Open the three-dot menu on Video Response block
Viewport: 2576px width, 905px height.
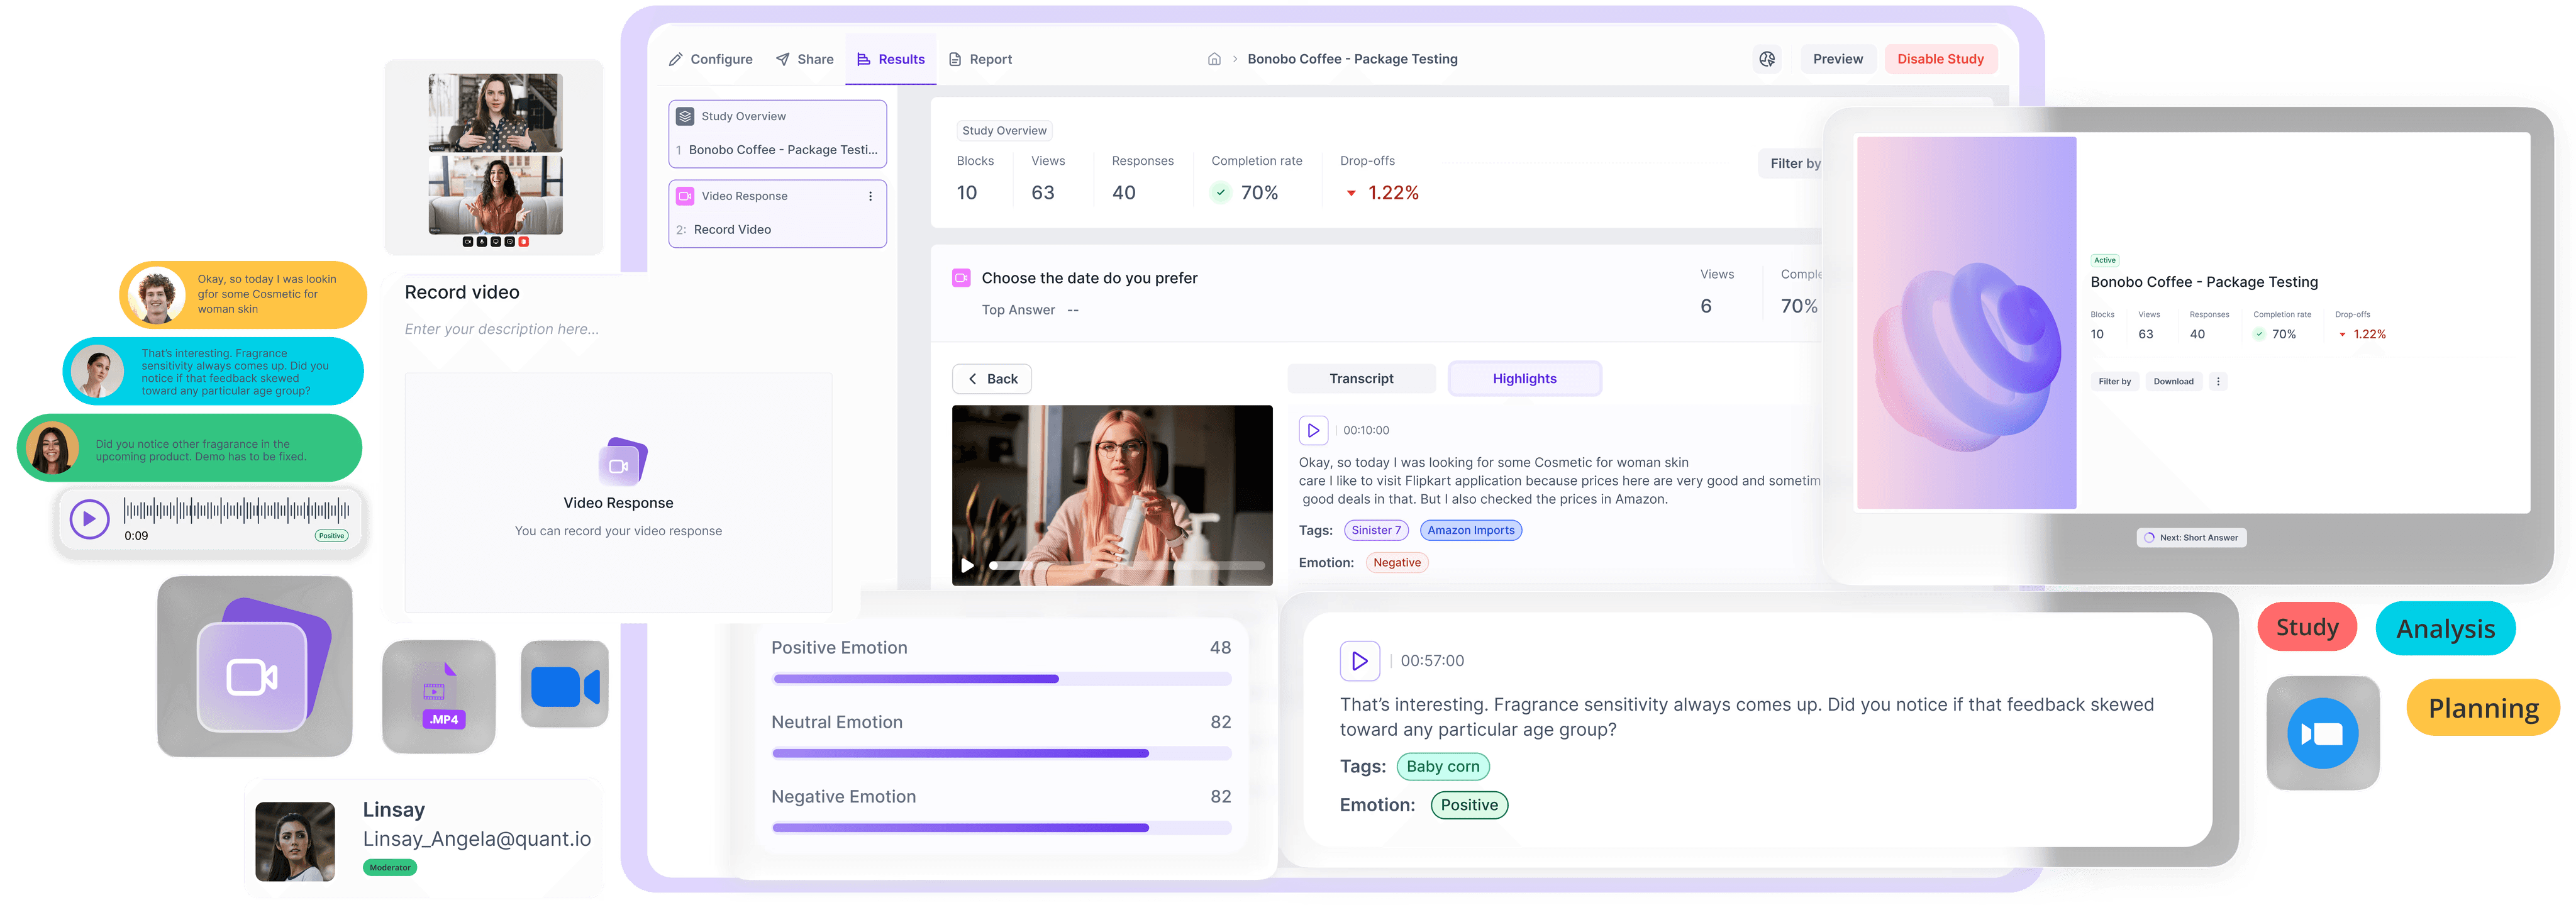[x=870, y=195]
